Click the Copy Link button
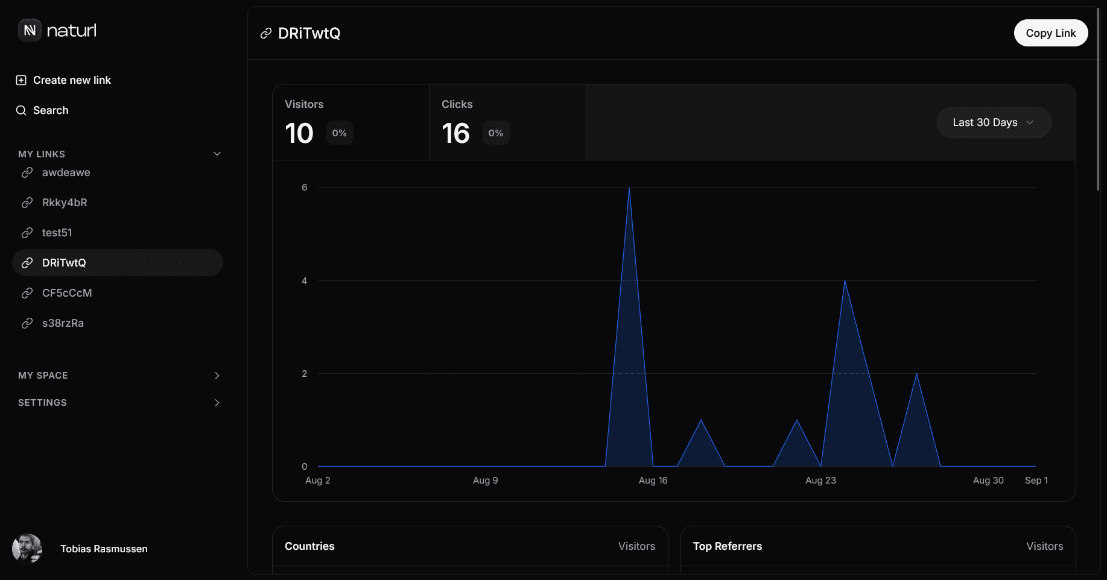Image resolution: width=1107 pixels, height=580 pixels. click(1051, 33)
